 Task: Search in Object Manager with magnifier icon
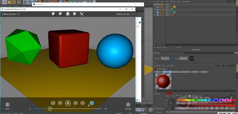pyautogui.click(x=227, y=1)
